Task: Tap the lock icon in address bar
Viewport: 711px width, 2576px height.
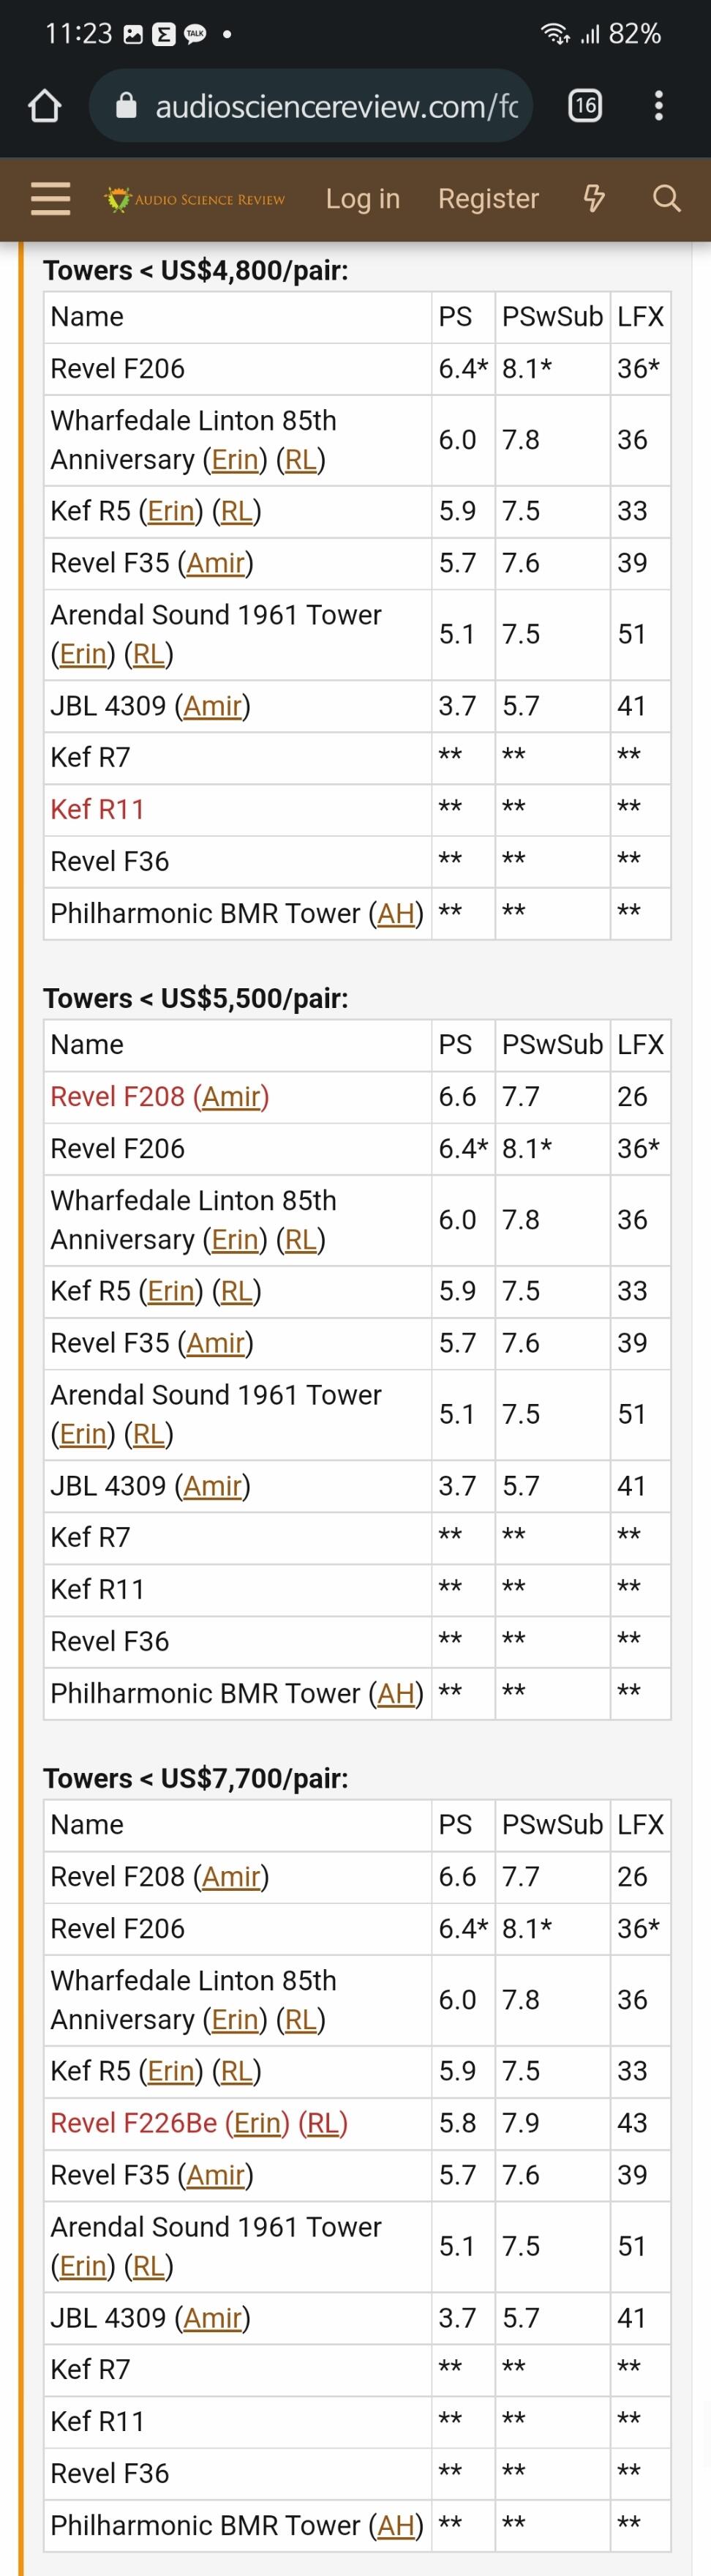Action: point(127,106)
